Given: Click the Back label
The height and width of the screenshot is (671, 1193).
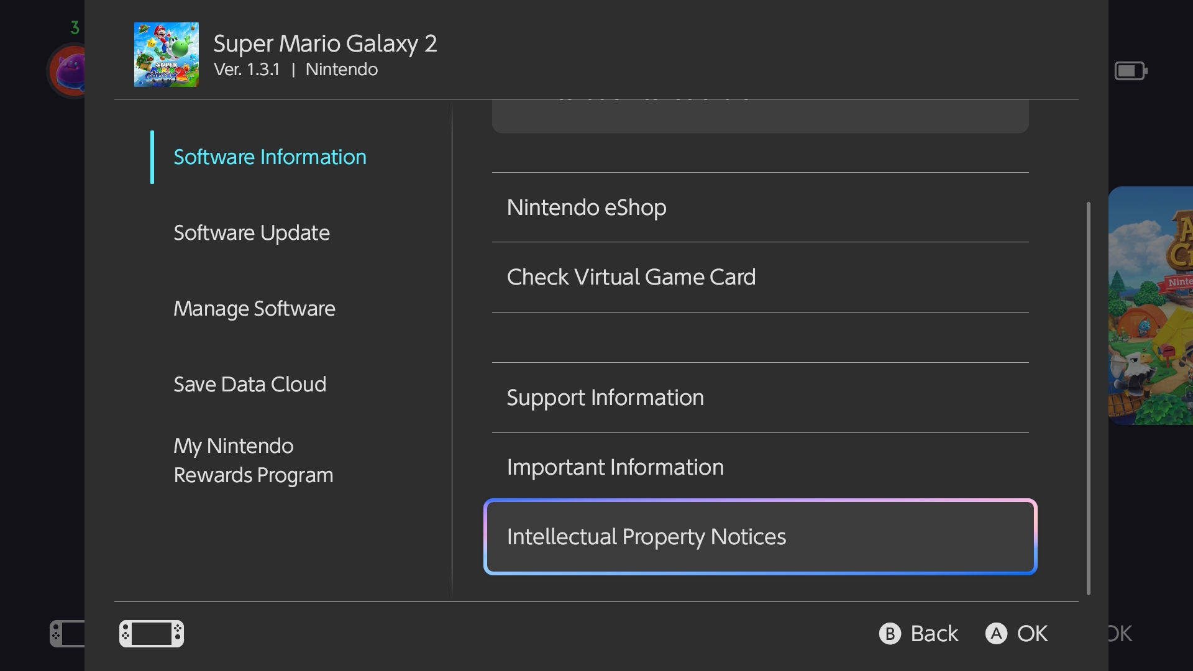Looking at the screenshot, I should 933,634.
